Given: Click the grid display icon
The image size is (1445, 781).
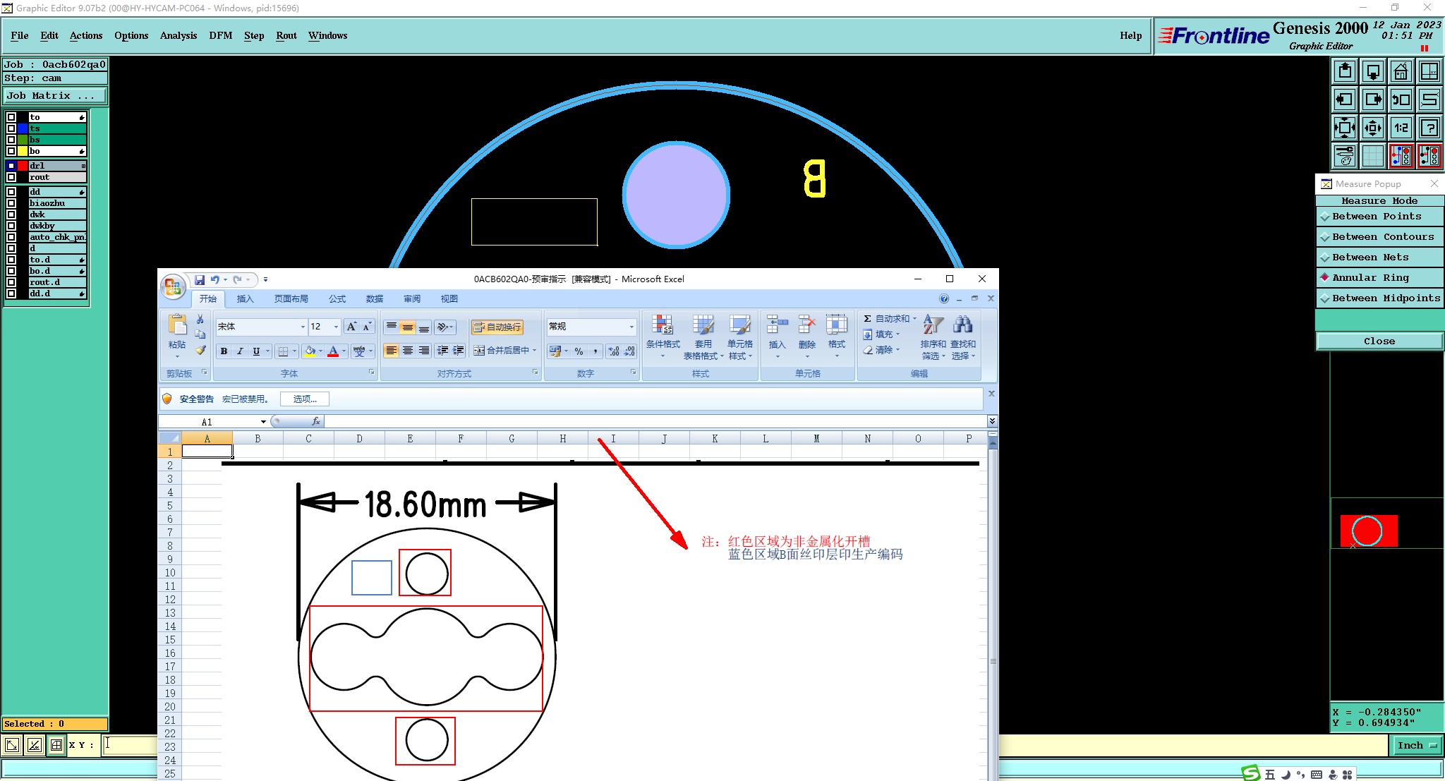Looking at the screenshot, I should click(x=1372, y=156).
